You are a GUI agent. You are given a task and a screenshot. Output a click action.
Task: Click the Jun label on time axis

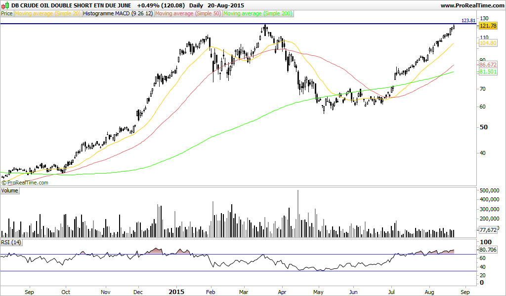(x=353, y=292)
